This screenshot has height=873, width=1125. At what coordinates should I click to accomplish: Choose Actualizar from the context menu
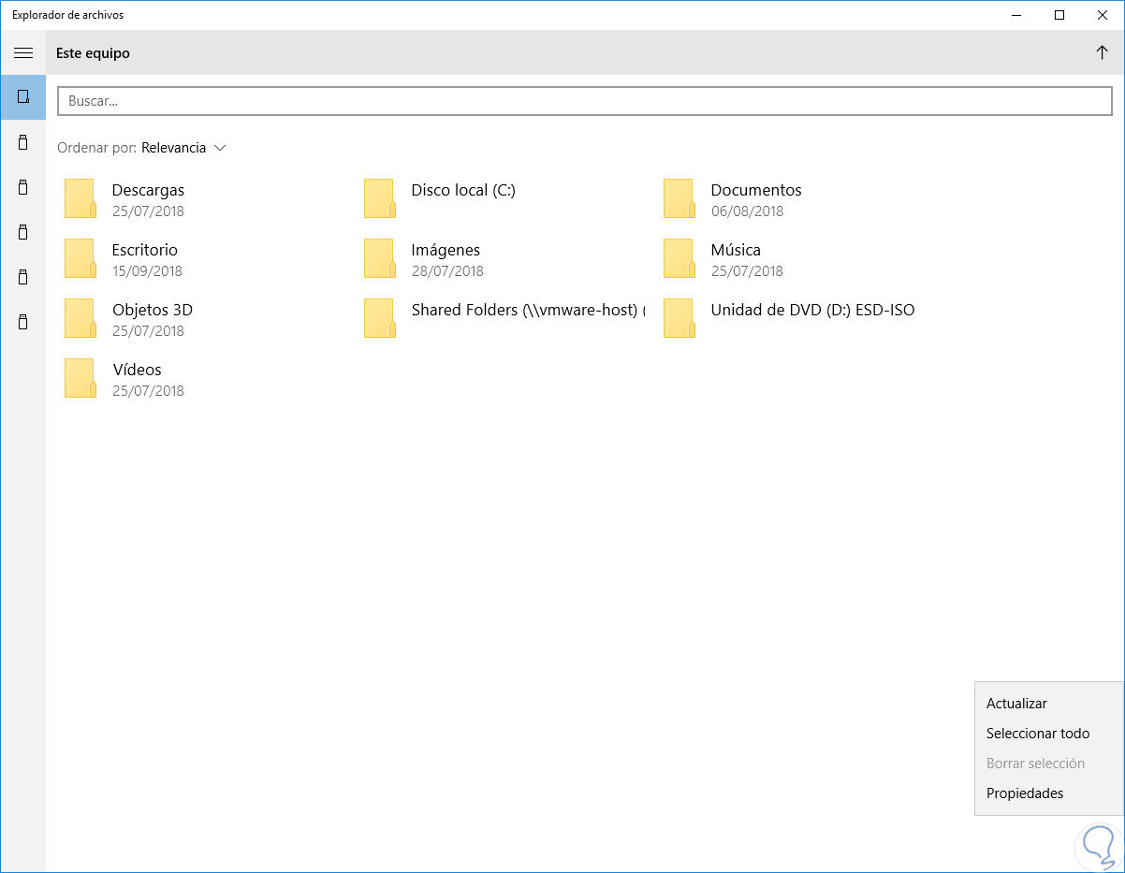click(1016, 704)
